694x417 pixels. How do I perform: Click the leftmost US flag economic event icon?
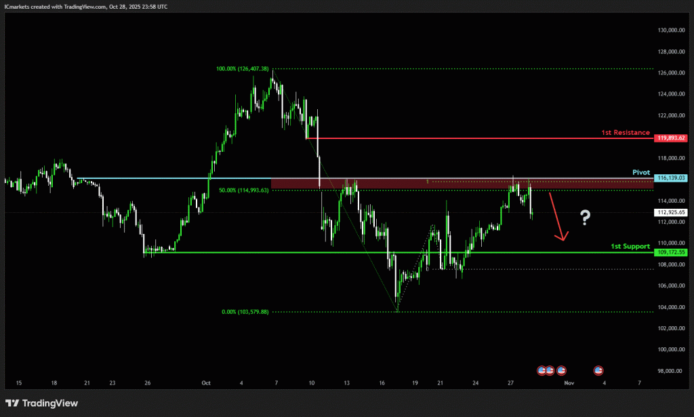(x=542, y=370)
